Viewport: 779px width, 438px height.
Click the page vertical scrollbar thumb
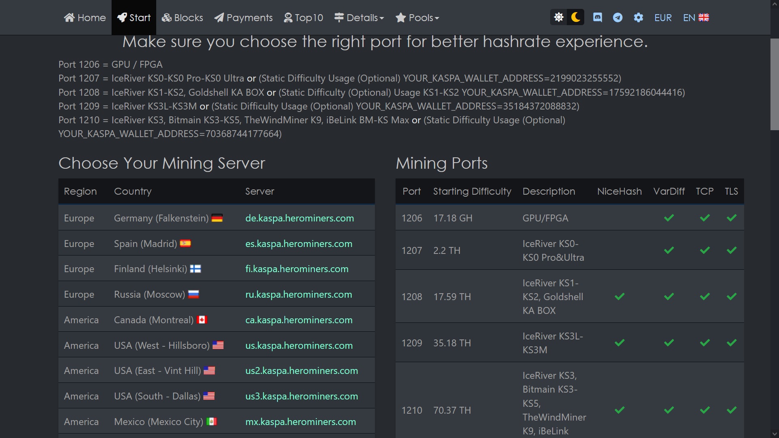tap(775, 84)
